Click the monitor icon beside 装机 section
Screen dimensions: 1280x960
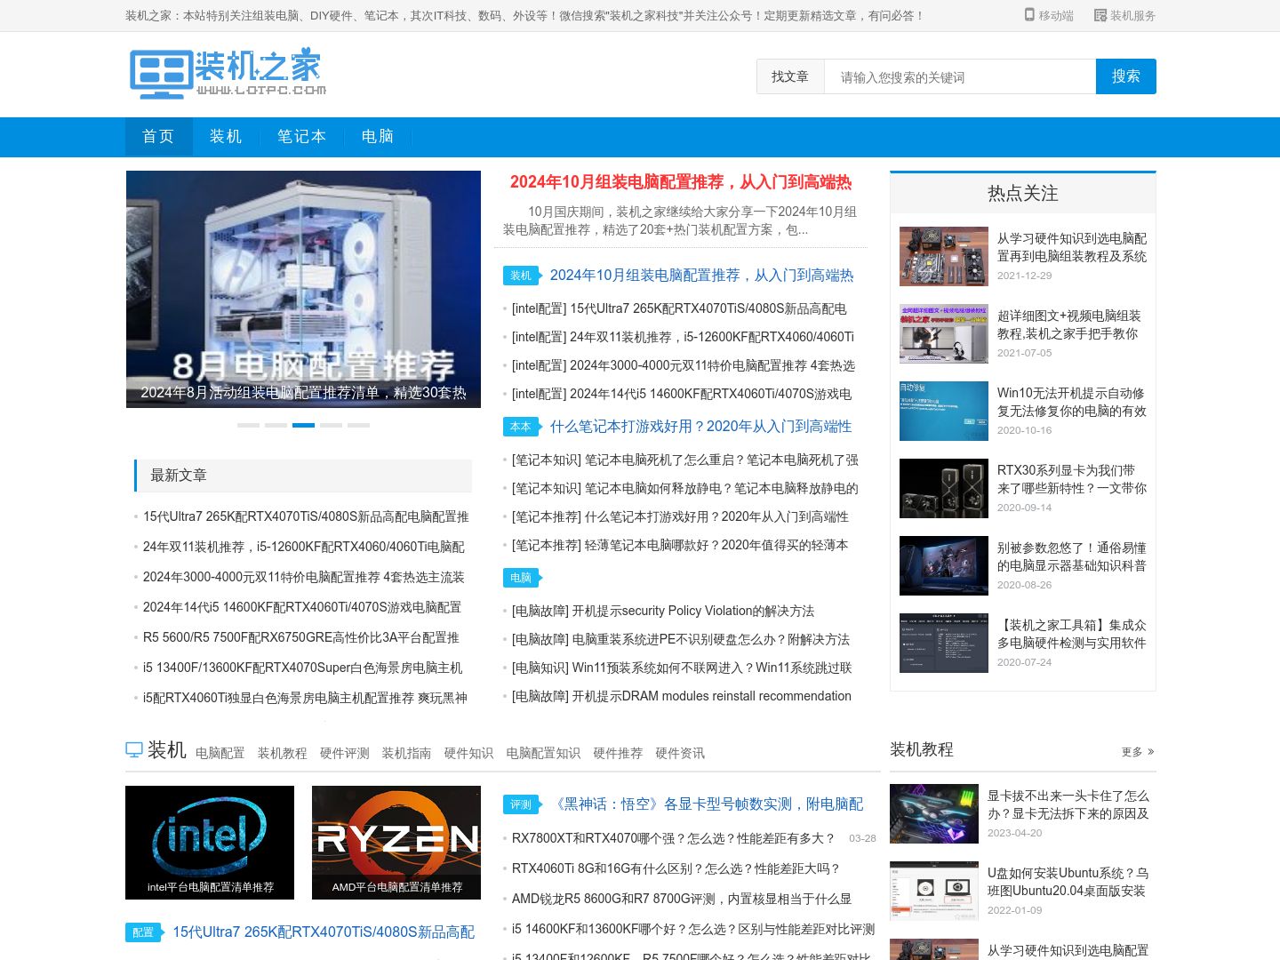pos(134,749)
